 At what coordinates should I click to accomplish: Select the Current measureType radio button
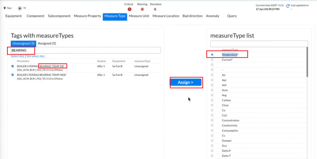pos(212,60)
